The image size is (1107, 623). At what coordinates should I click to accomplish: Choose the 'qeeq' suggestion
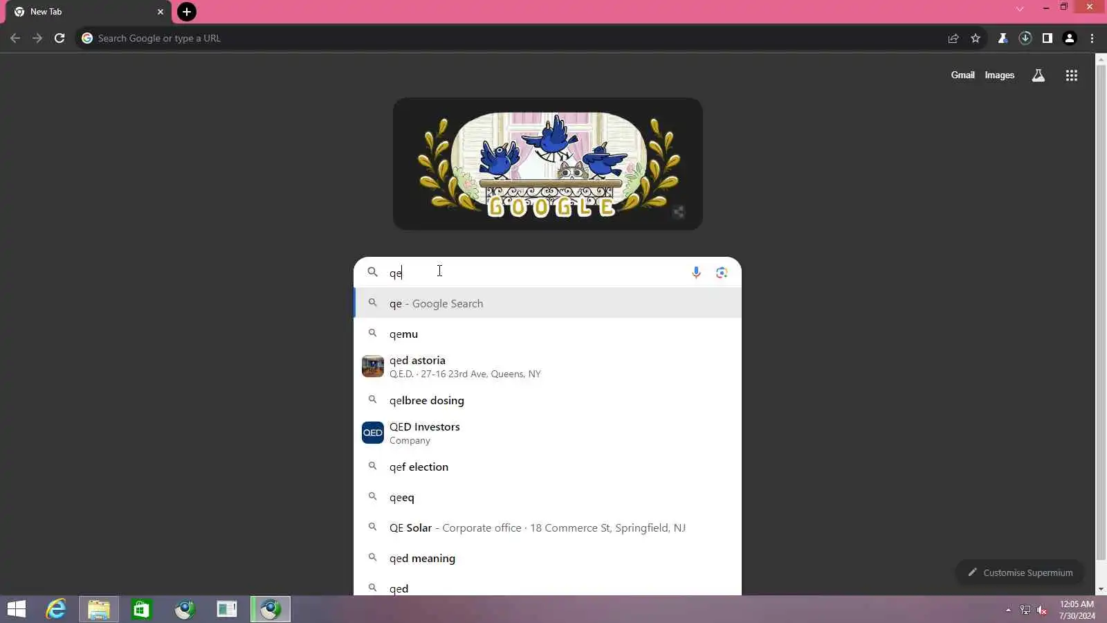548,497
